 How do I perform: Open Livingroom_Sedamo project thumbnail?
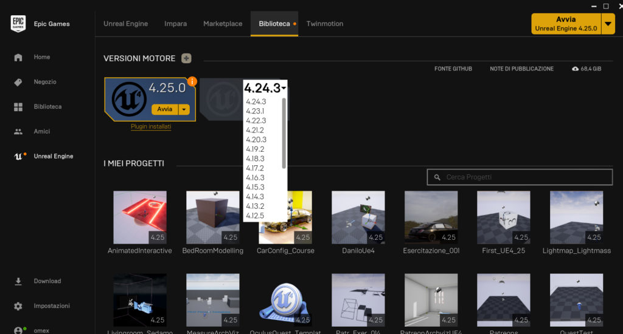coord(140,300)
